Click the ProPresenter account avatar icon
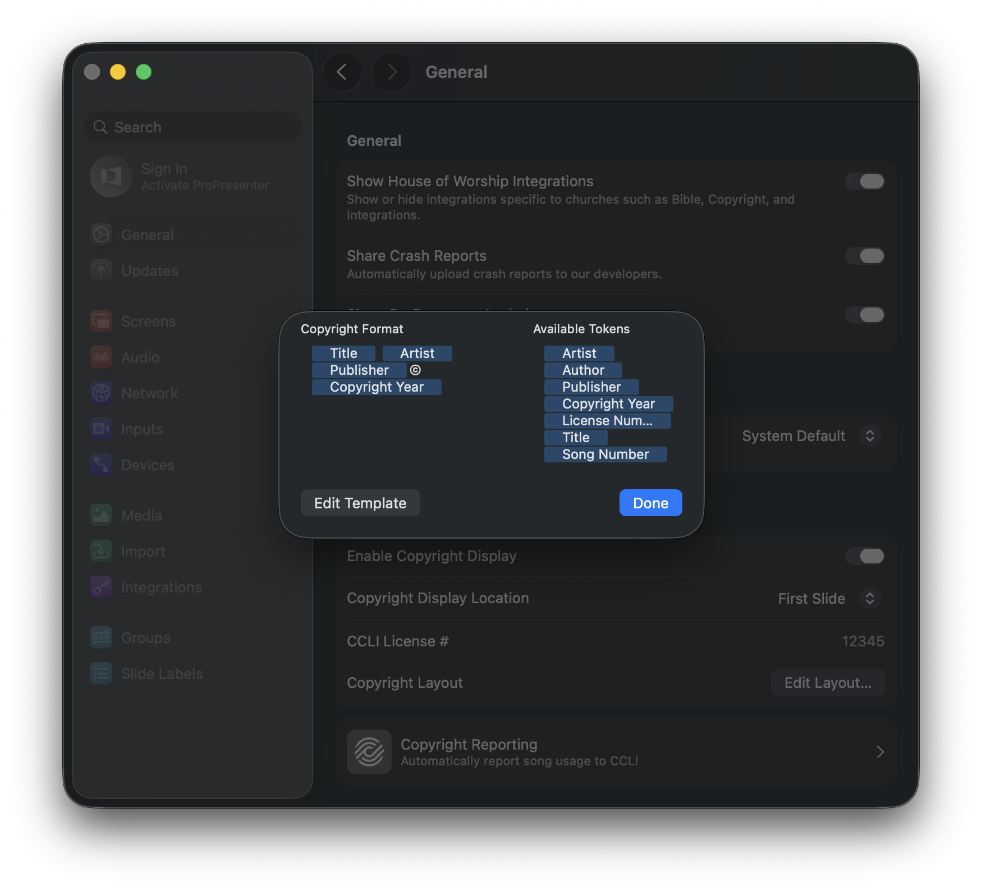 111,176
